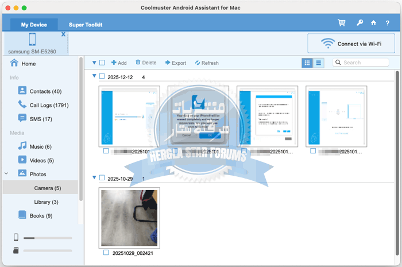Switch to list view

[318, 63]
